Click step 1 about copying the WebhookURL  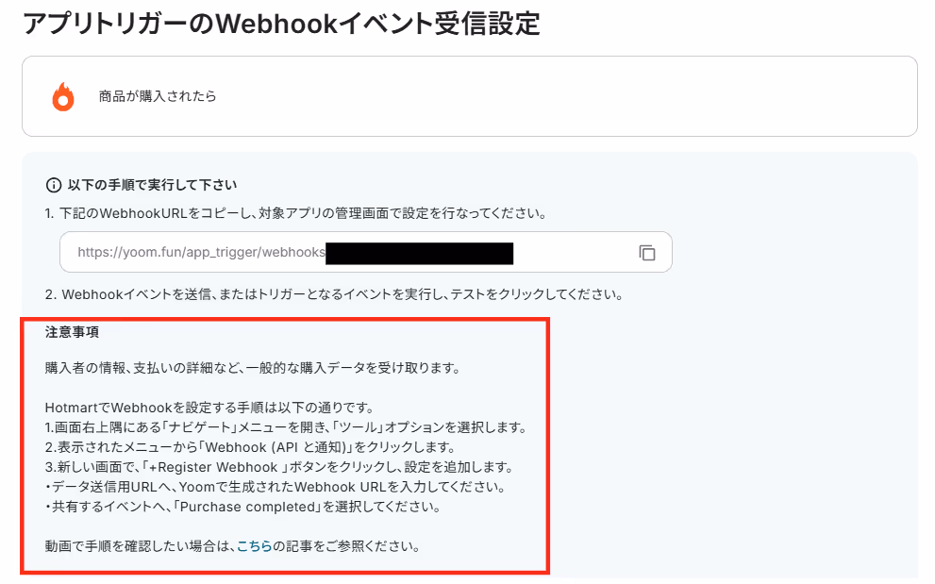(x=295, y=213)
